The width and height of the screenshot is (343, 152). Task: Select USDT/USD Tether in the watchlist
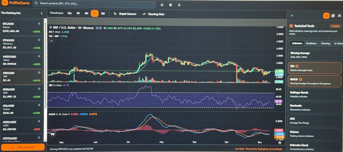[x=22, y=60]
